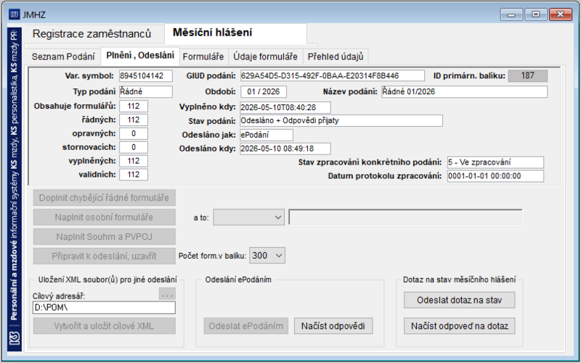Open the Přehled údajů tab
581x363 pixels.
click(x=336, y=57)
